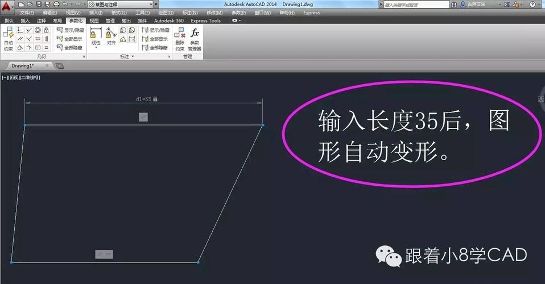Expand dropdown arrow below 线性 button
The height and width of the screenshot is (284, 545).
click(96, 47)
